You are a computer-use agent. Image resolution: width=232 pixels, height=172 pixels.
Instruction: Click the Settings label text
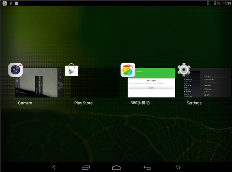point(194,103)
